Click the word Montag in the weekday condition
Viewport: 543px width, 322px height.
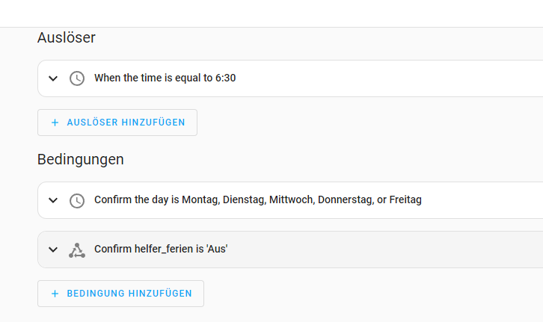point(200,200)
